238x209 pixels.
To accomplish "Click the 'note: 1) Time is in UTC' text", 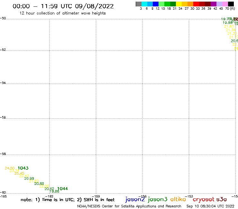I will click(48, 200).
